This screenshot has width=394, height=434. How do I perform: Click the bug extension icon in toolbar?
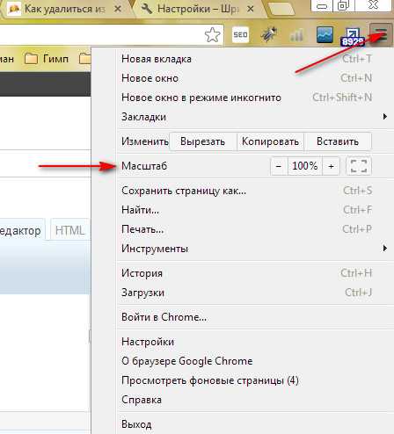[269, 35]
